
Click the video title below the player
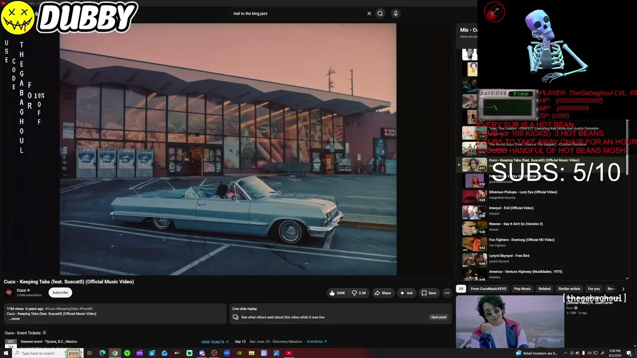[69, 282]
